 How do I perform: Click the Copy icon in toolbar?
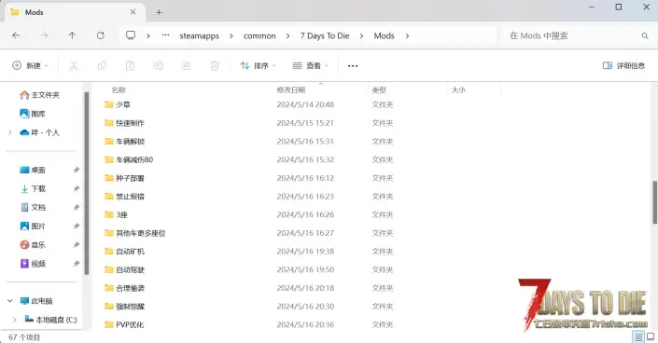(x=102, y=65)
